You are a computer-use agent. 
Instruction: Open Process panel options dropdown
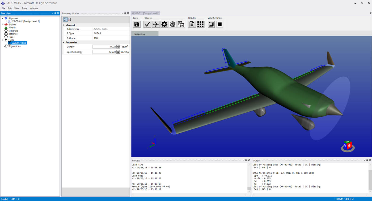tap(243, 160)
